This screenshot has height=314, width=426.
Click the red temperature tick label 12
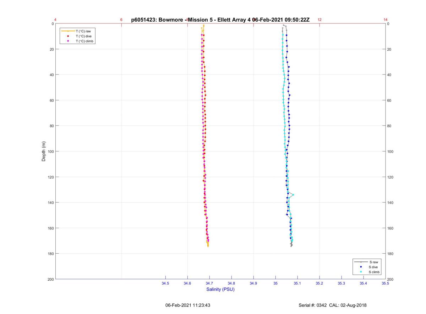point(319,20)
